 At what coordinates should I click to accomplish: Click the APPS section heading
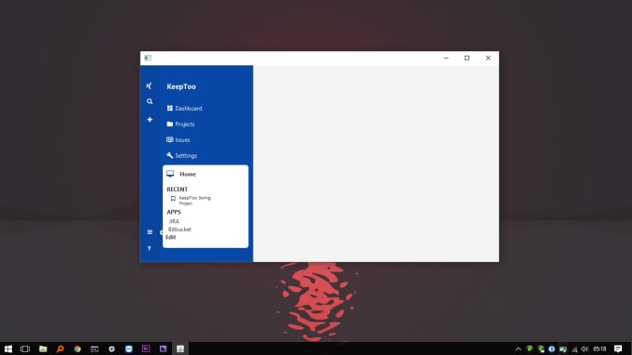(x=174, y=212)
